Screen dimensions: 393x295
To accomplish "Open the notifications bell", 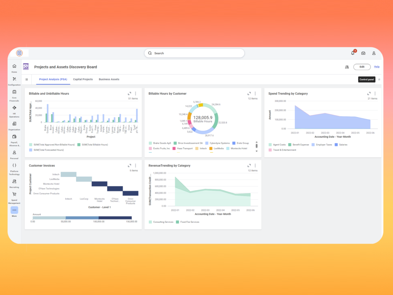I will (353, 53).
